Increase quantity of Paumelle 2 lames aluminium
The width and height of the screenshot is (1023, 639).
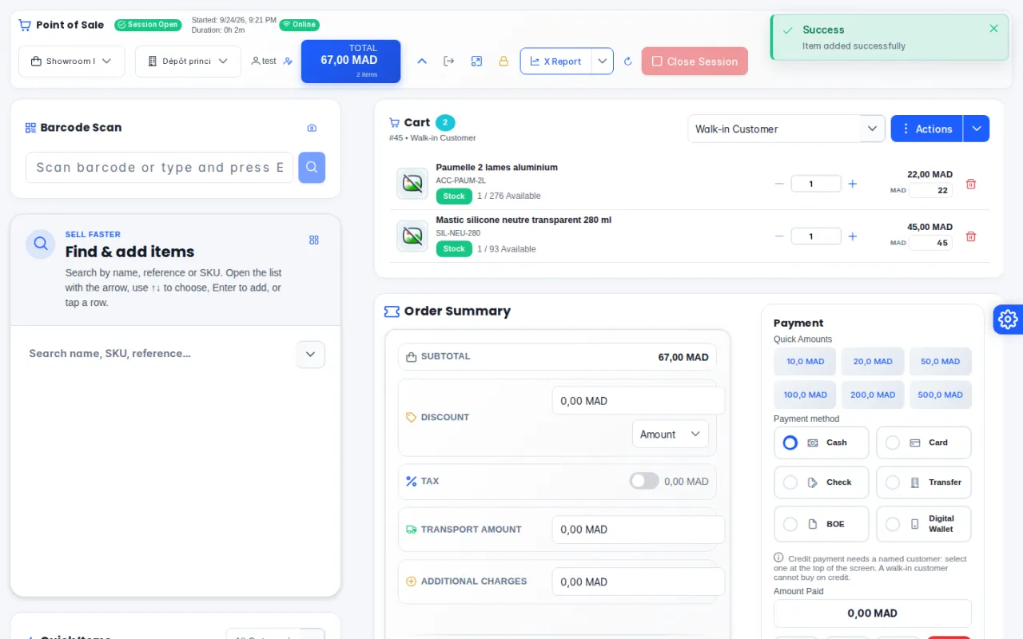853,184
